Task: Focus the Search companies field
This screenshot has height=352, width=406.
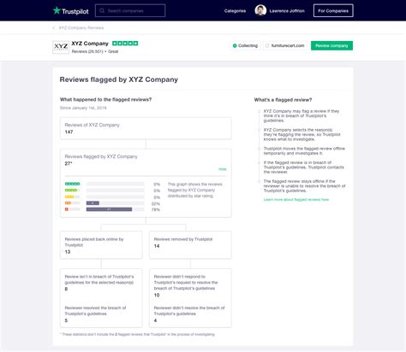Action: point(130,11)
